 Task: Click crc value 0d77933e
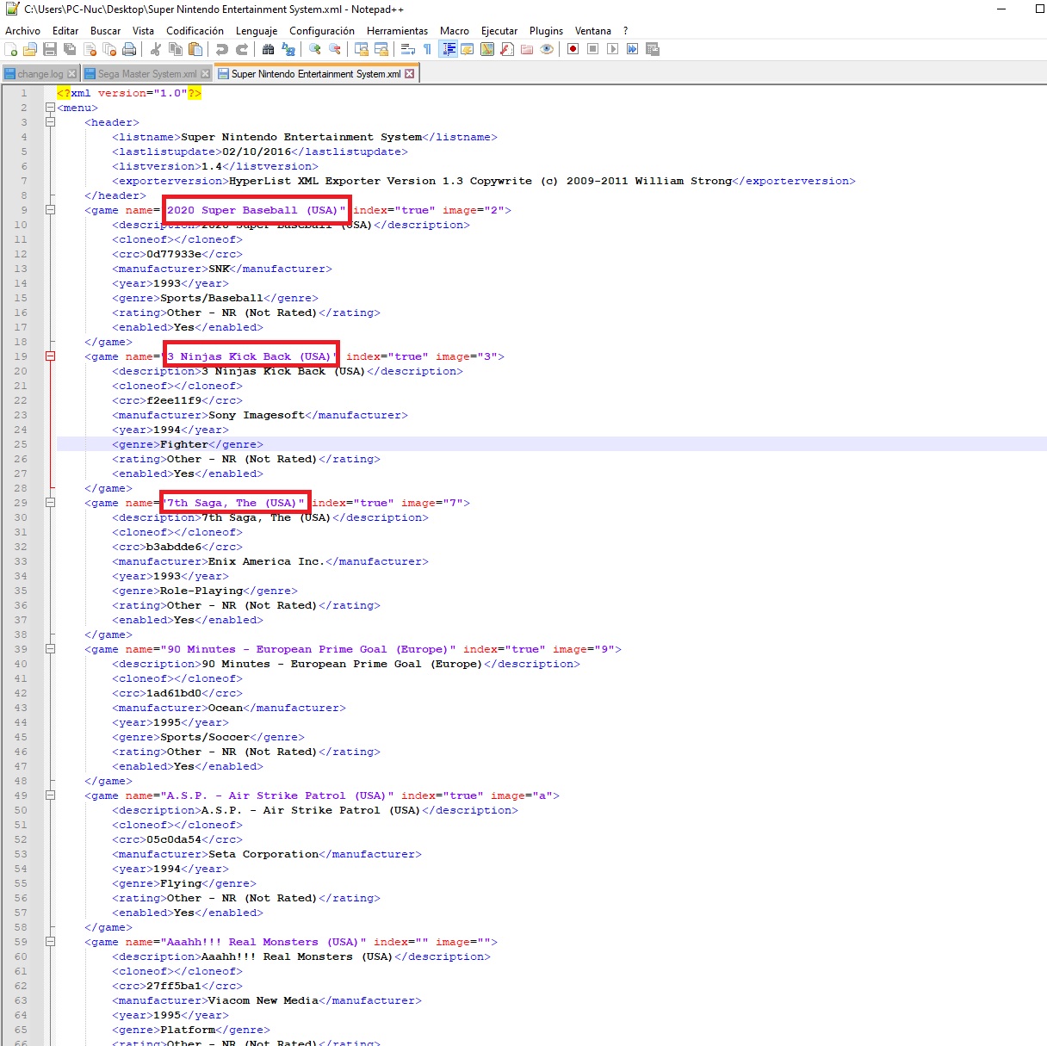click(174, 254)
